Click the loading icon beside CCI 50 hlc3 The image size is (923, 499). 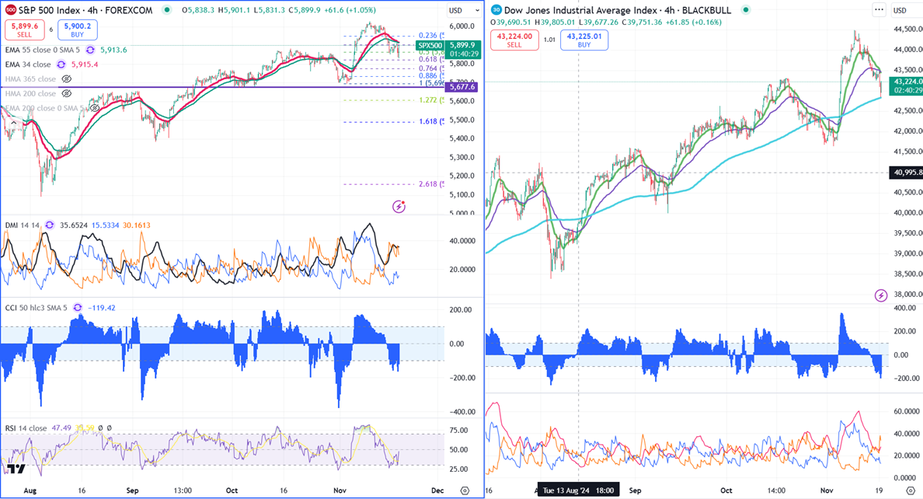point(78,308)
